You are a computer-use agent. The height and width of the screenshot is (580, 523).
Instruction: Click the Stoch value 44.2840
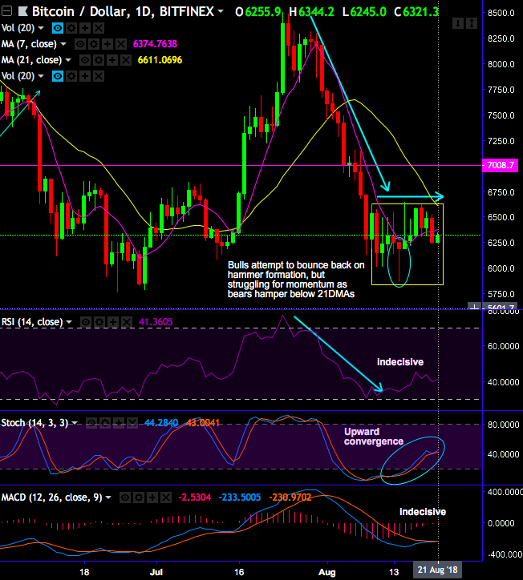[x=161, y=423]
